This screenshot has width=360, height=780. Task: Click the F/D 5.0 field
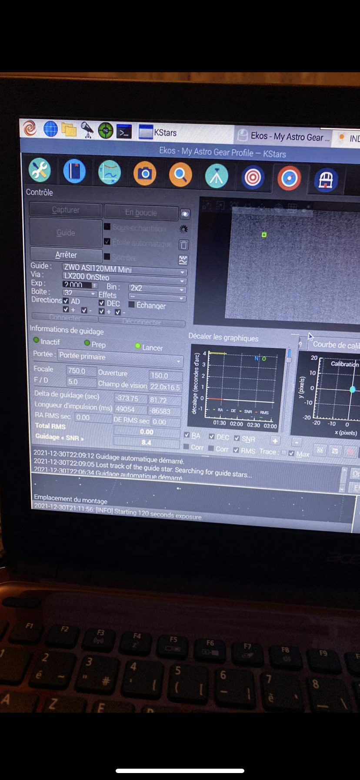click(x=81, y=382)
